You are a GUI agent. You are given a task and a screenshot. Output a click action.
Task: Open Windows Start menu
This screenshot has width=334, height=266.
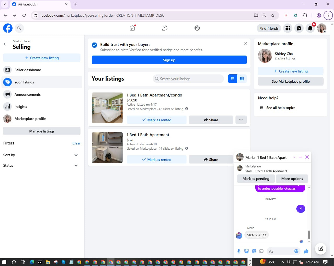(x=4, y=262)
